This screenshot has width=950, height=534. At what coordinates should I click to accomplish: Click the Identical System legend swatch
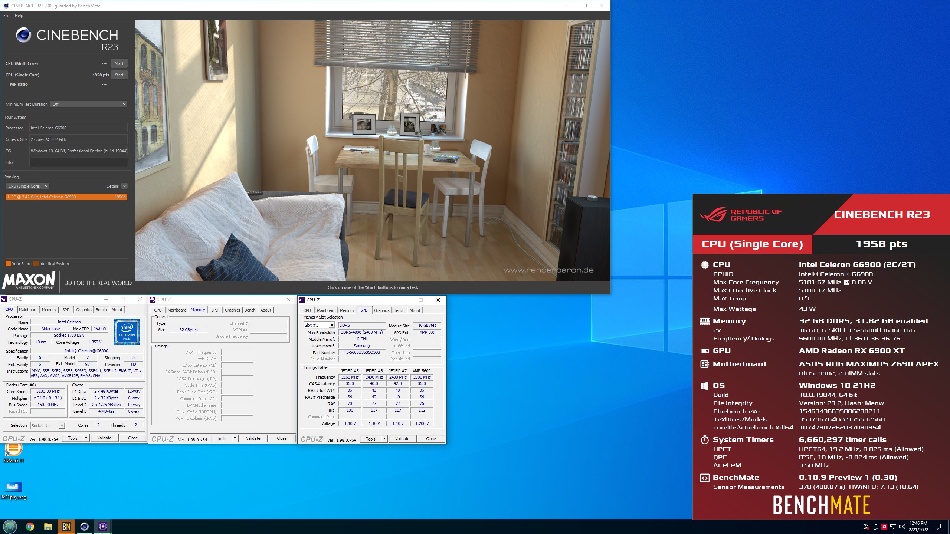(36, 264)
